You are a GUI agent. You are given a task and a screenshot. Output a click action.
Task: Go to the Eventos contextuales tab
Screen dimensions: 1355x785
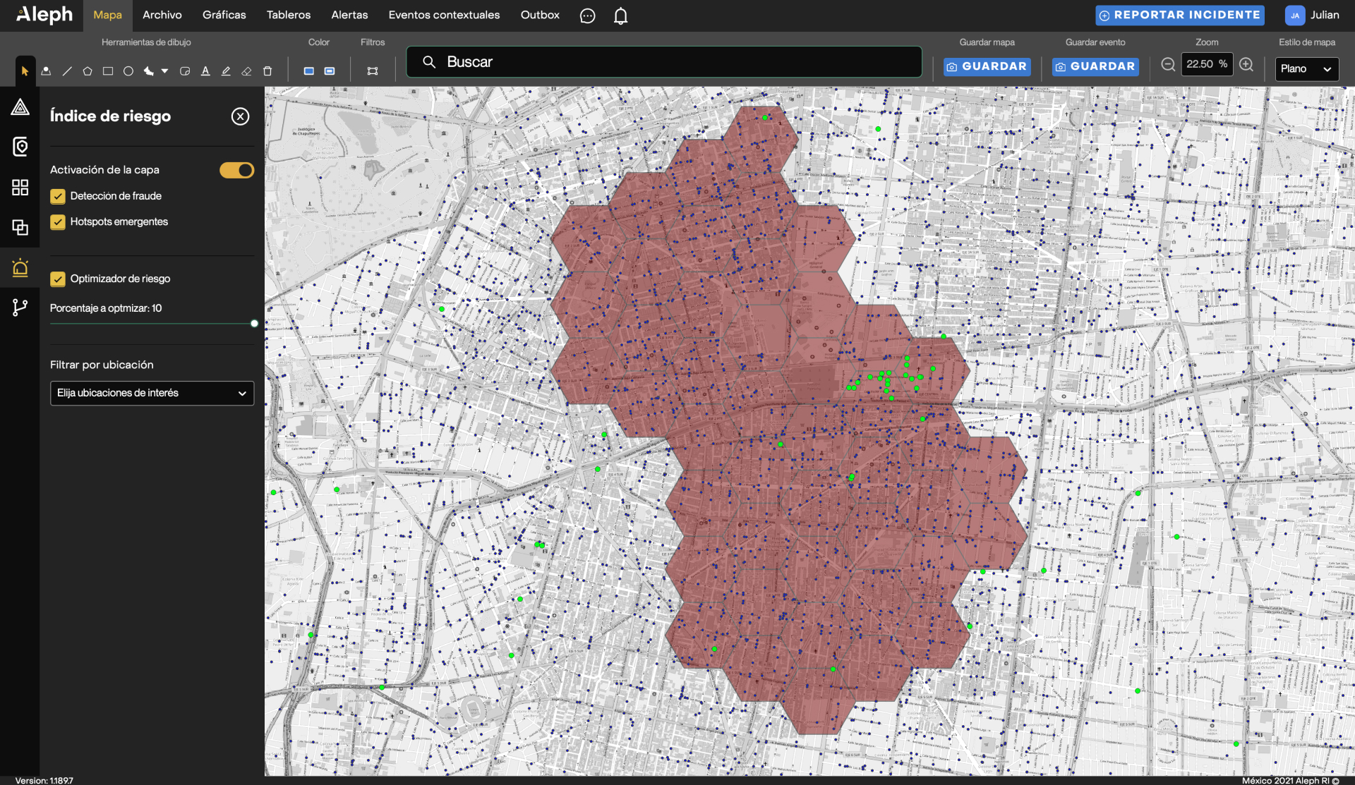[x=444, y=15]
